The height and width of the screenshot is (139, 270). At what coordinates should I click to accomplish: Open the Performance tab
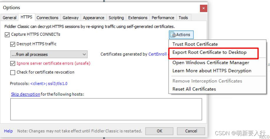click(x=163, y=18)
